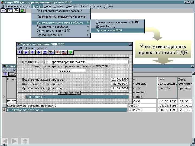Click the ПРЕДПРИЯТИЕ input field
Image resolution: width=195 pixels, height=146 pixels.
tap(86, 62)
